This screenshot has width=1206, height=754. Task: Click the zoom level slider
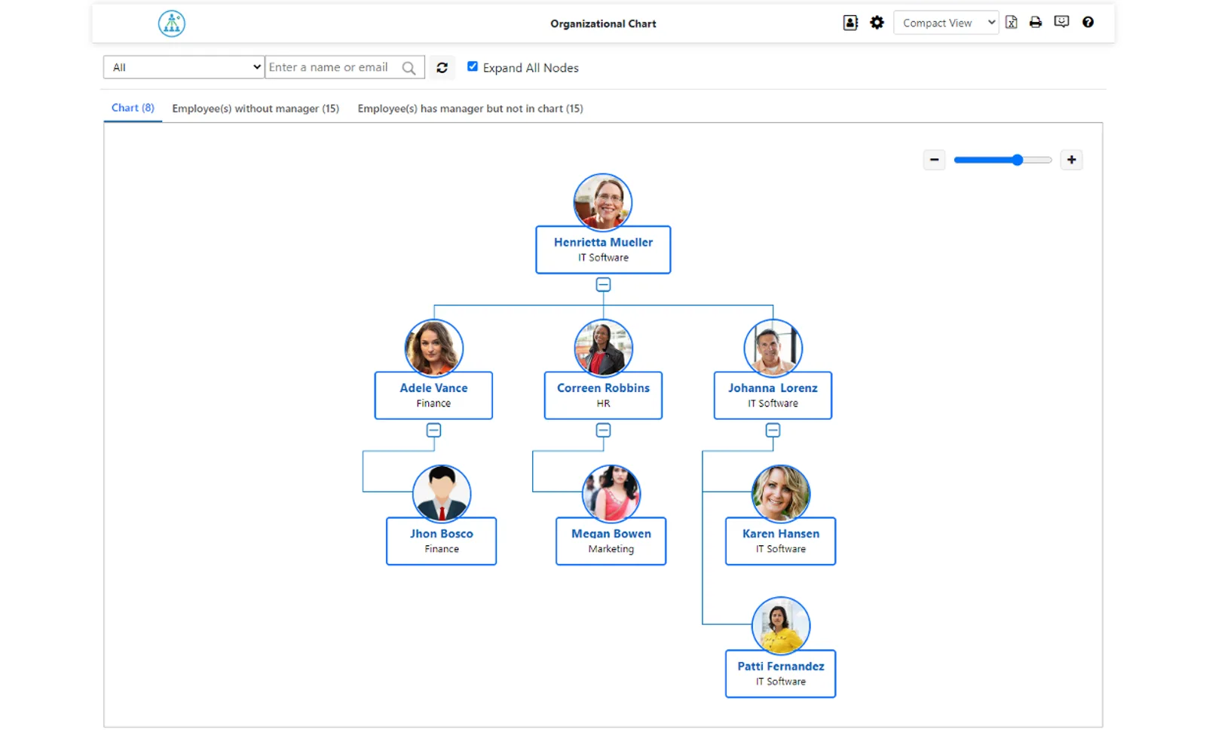1002,160
